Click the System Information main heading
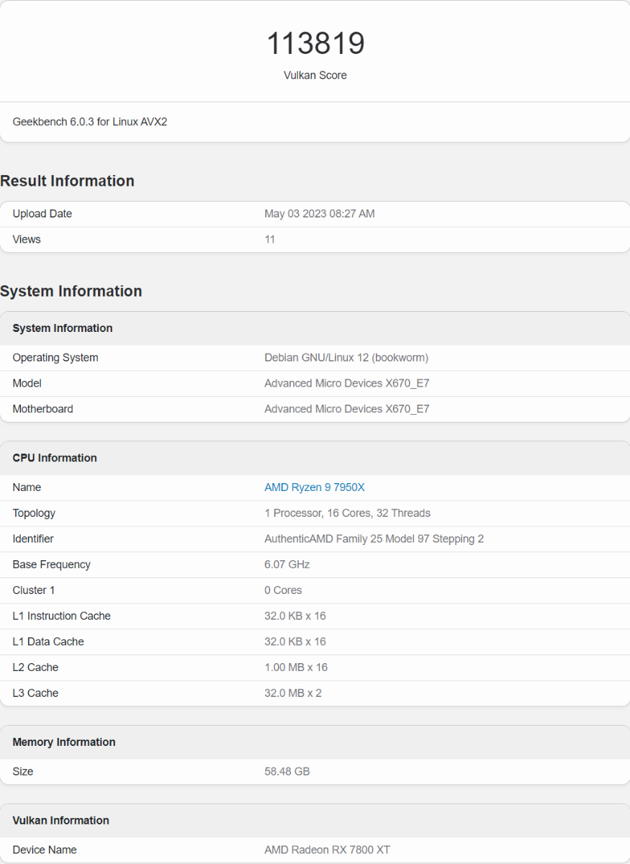The image size is (630, 864). [71, 291]
